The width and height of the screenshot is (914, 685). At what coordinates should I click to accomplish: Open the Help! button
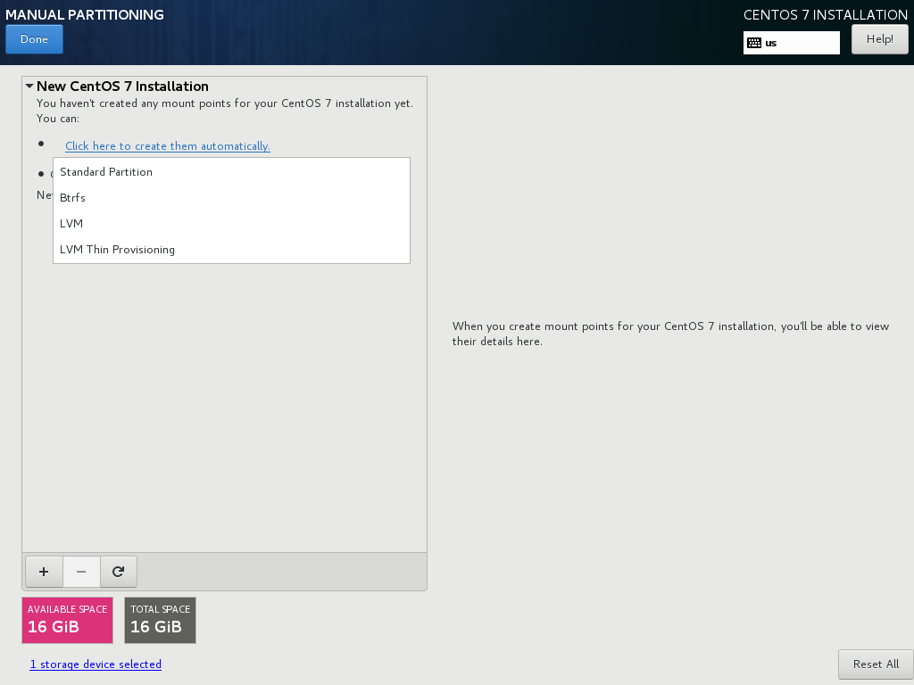[x=879, y=39]
